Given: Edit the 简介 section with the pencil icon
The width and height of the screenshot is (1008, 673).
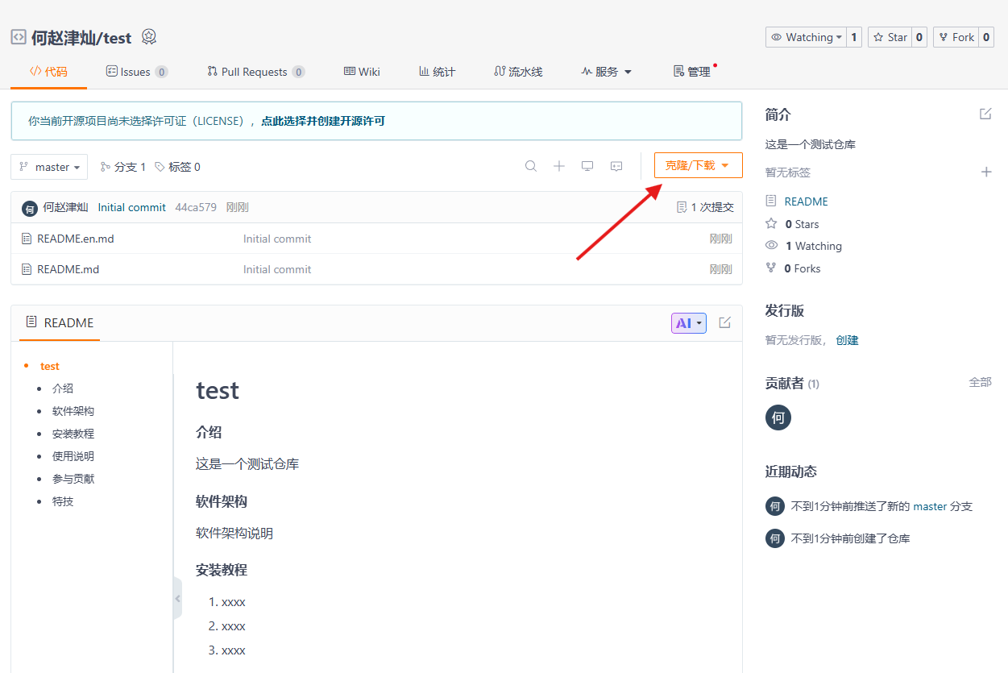Looking at the screenshot, I should (x=985, y=114).
